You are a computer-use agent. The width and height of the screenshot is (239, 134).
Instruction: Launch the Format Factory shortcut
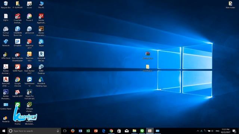[x=6, y=31]
